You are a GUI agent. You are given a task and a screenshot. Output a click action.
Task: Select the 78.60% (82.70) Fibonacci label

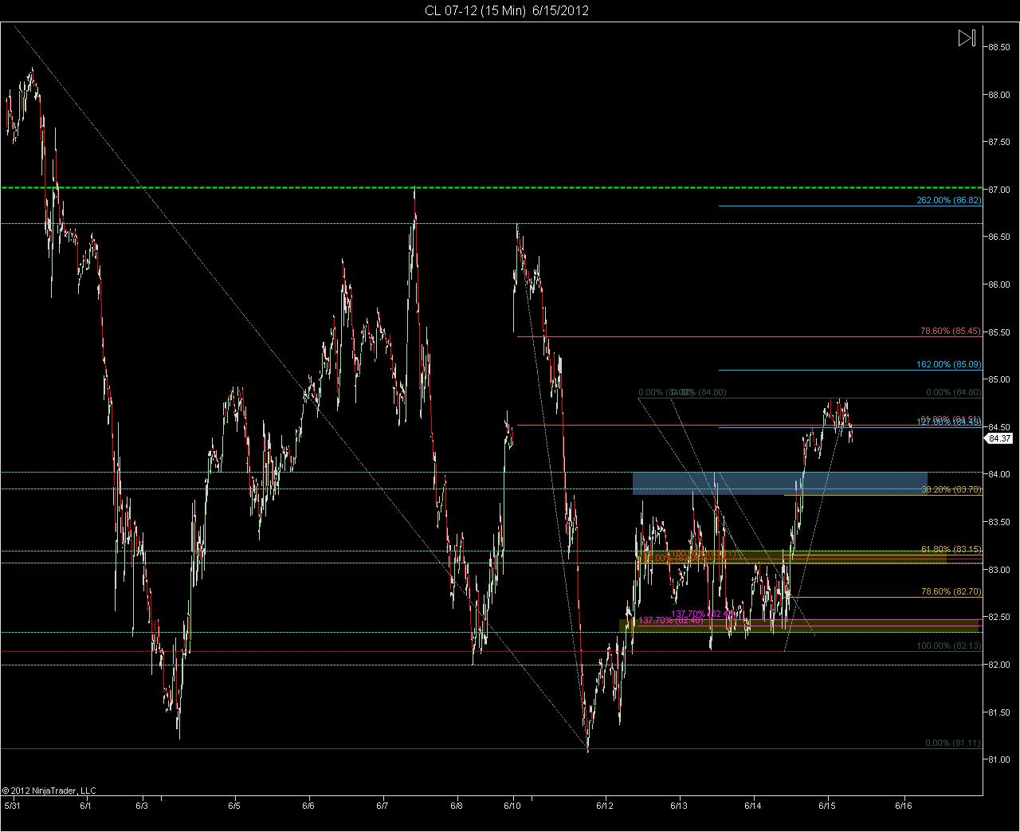[x=951, y=592]
